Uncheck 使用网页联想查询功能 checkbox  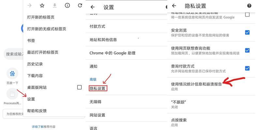pos(247,50)
